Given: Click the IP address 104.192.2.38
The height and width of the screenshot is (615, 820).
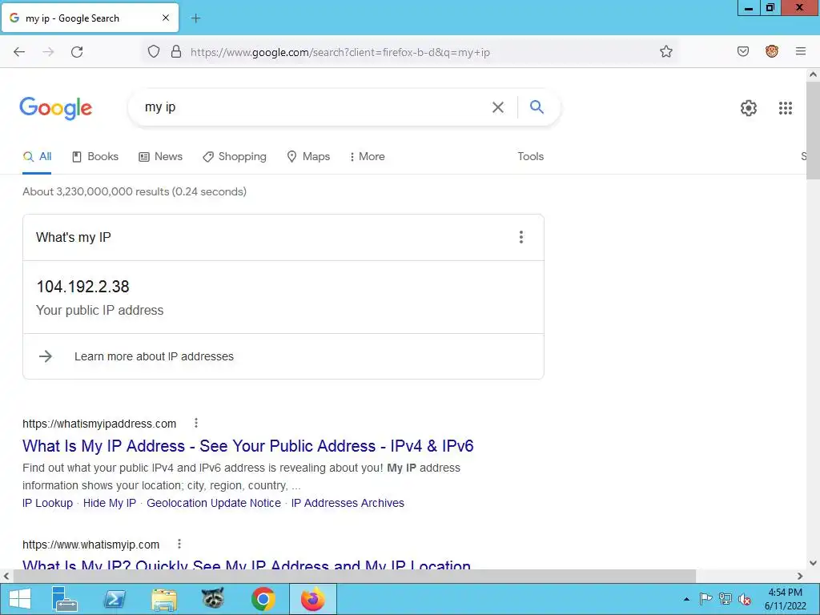Looking at the screenshot, I should (82, 287).
